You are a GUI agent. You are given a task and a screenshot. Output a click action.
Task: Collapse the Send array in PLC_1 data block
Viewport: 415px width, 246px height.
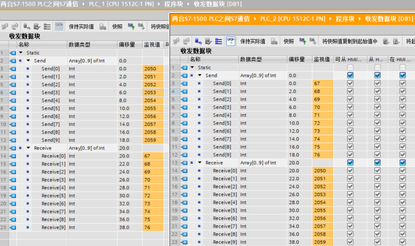[x=28, y=61]
